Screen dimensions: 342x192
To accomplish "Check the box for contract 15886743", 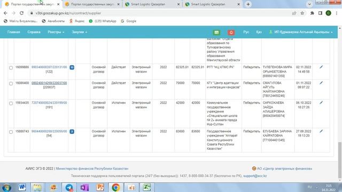I will [11, 132].
